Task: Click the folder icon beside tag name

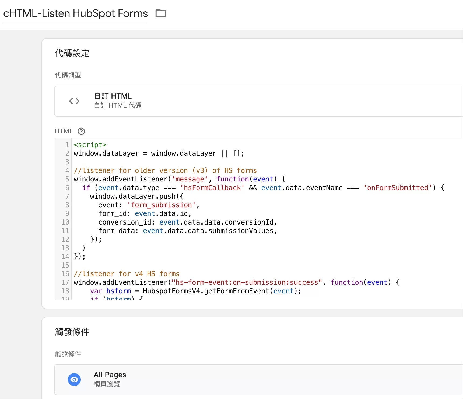Action: [x=161, y=13]
